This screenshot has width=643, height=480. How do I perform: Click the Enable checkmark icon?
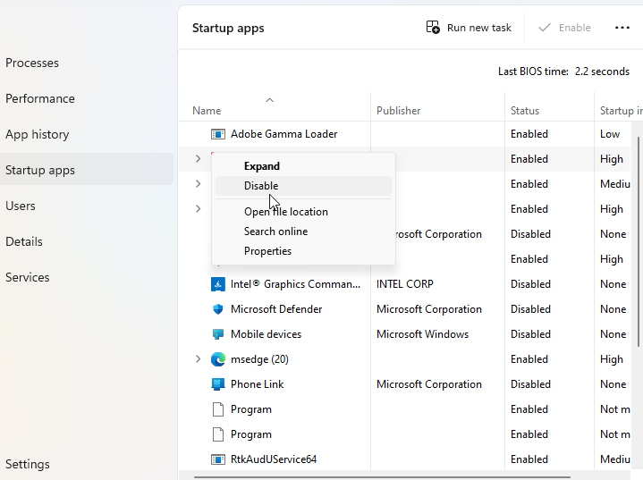tap(544, 28)
